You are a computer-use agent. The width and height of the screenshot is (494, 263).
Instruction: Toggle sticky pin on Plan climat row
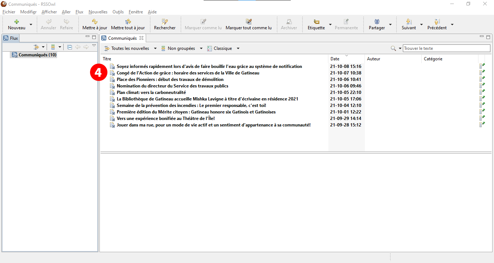(x=482, y=92)
